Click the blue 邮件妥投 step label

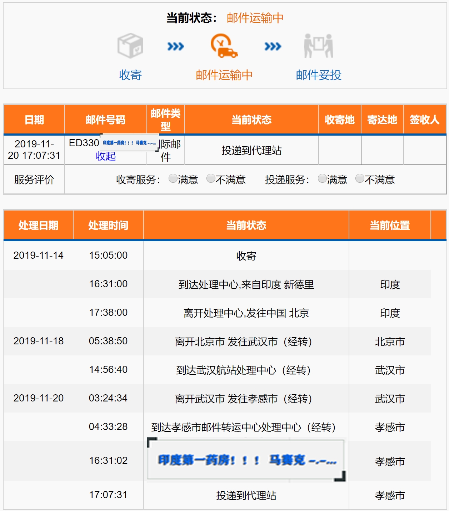[319, 75]
